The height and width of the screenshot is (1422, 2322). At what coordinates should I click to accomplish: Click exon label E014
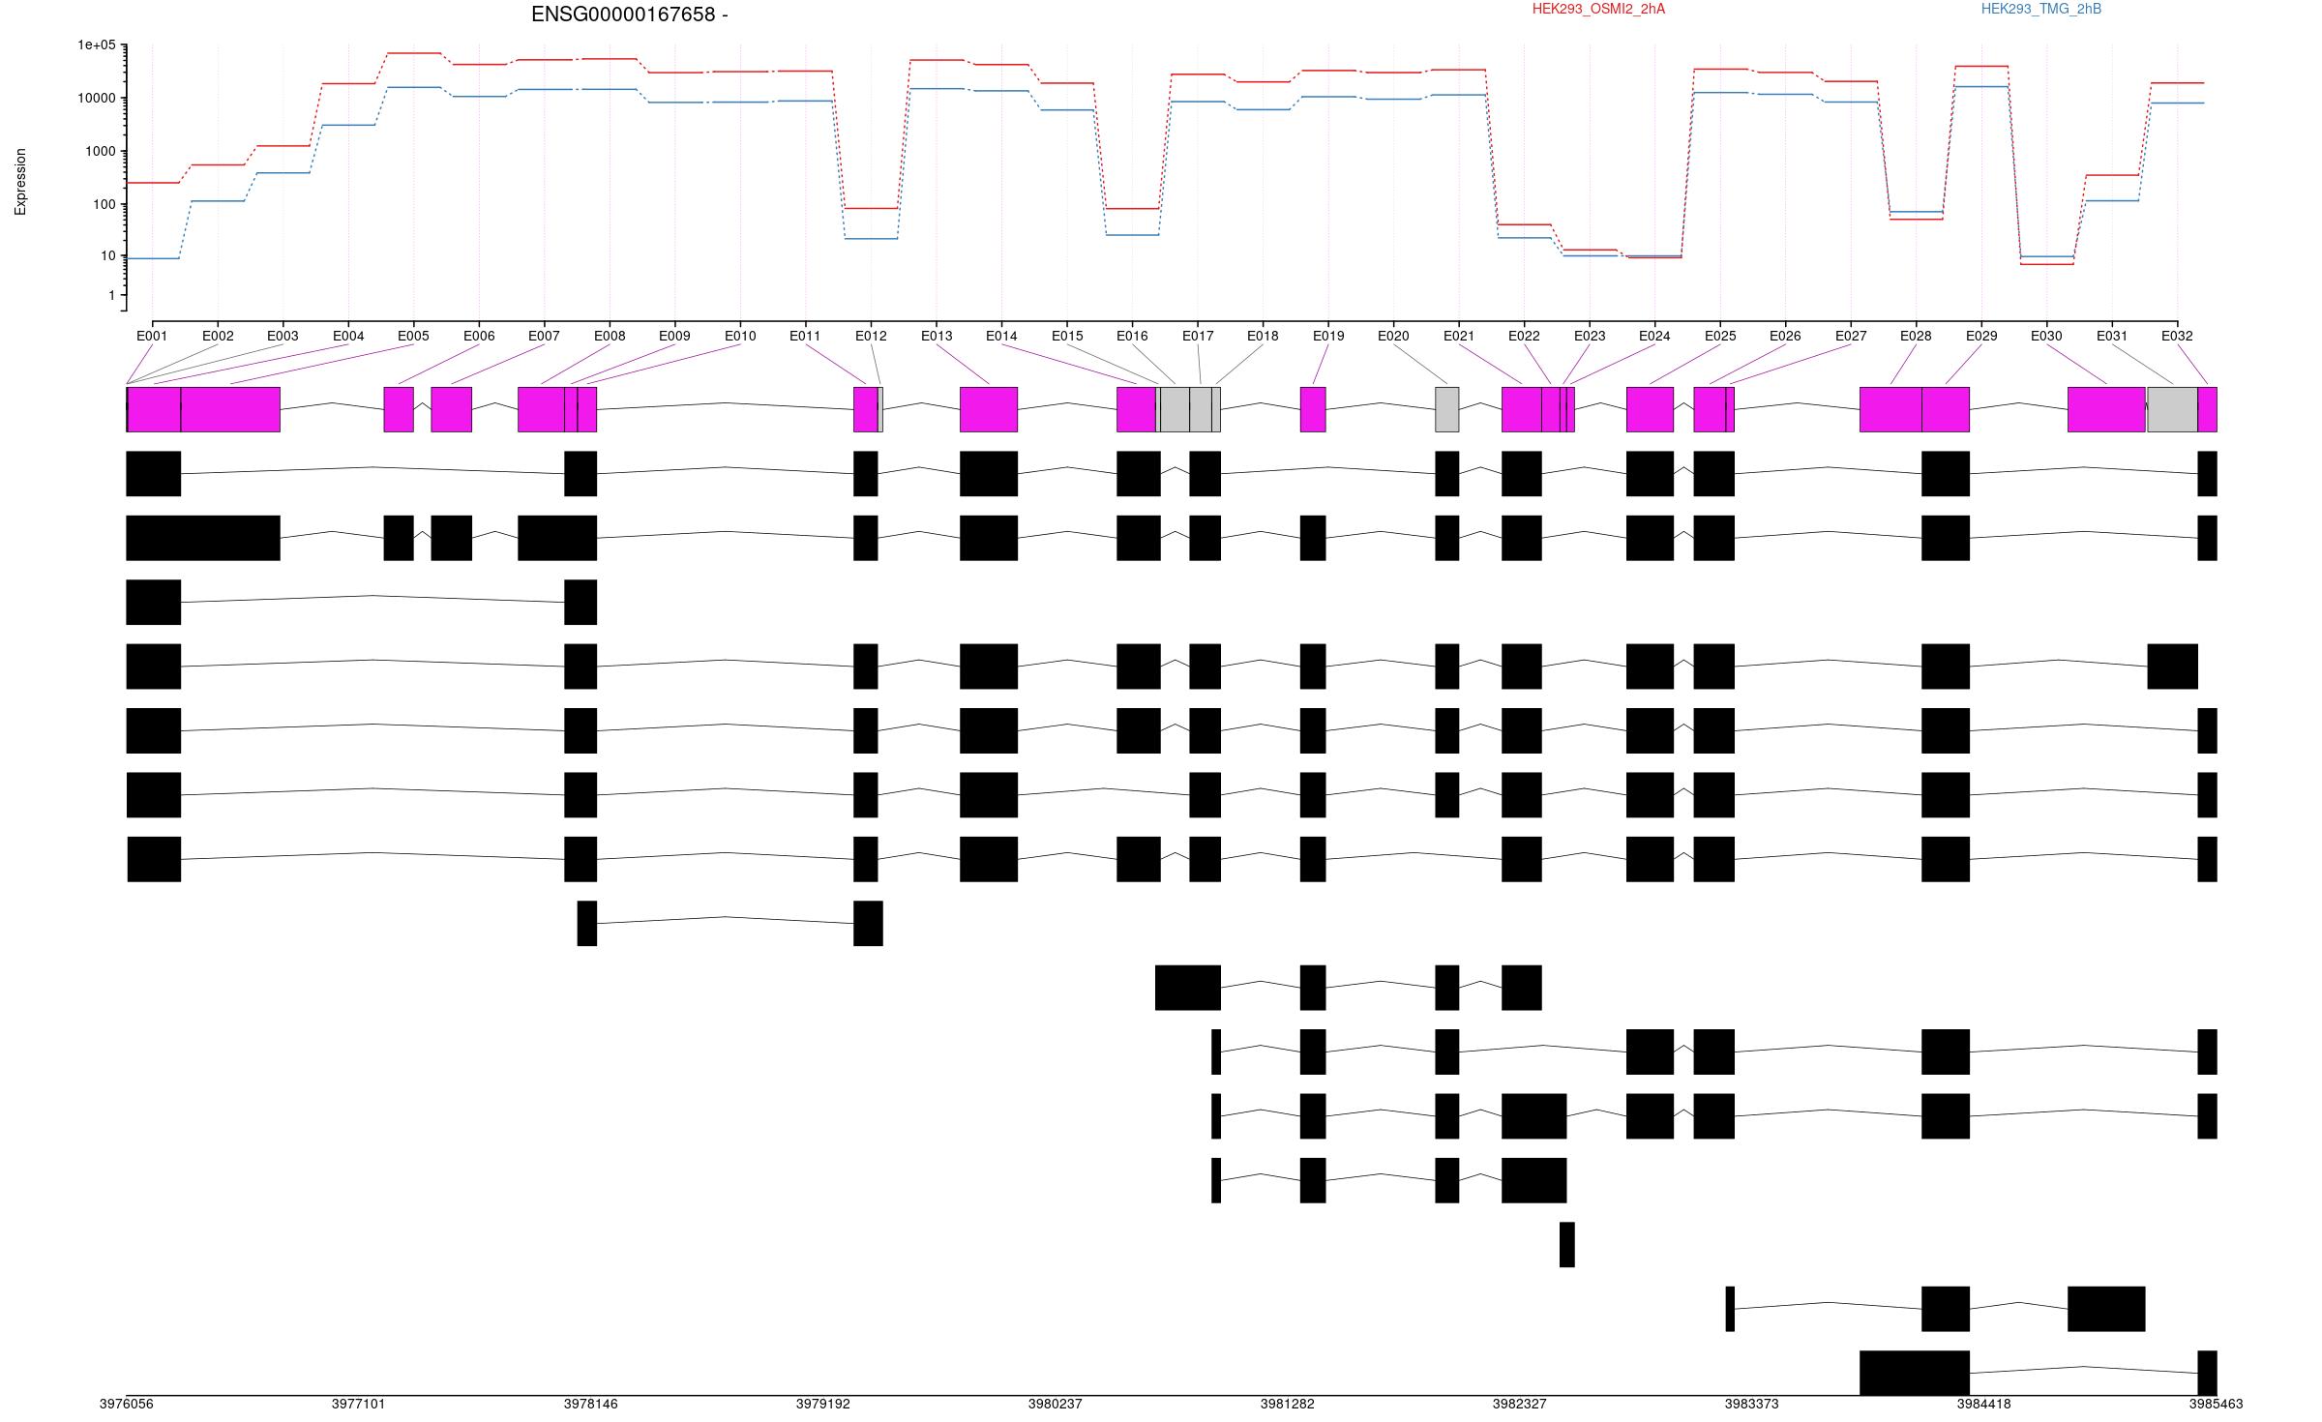pos(1001,336)
